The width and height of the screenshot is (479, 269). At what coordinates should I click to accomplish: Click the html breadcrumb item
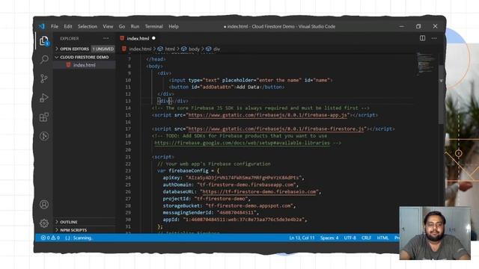click(x=170, y=49)
